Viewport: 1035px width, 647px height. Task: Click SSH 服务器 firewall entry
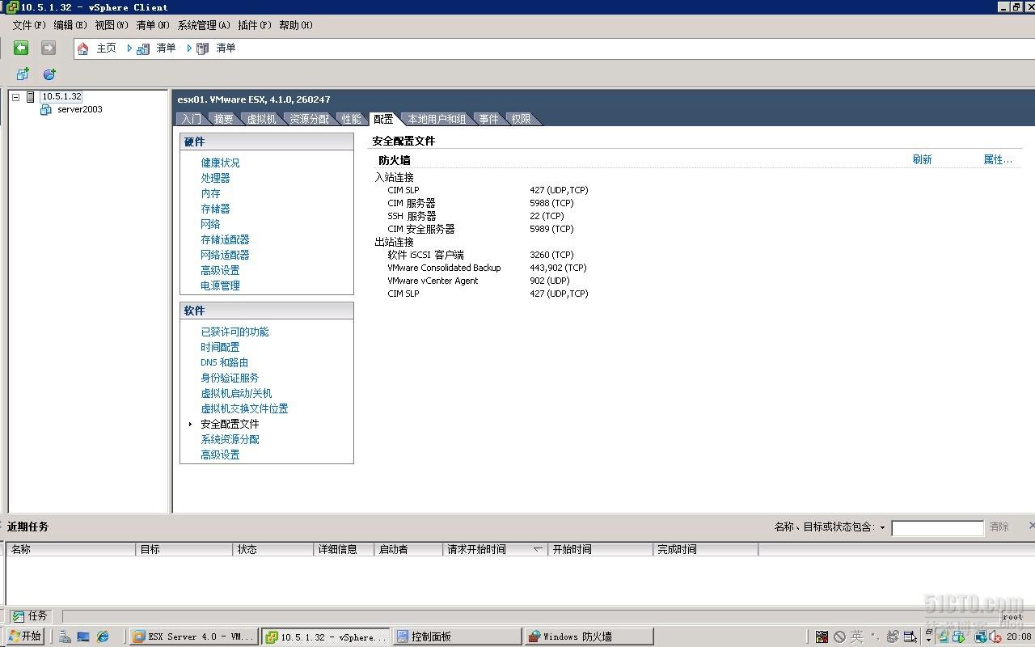click(412, 216)
